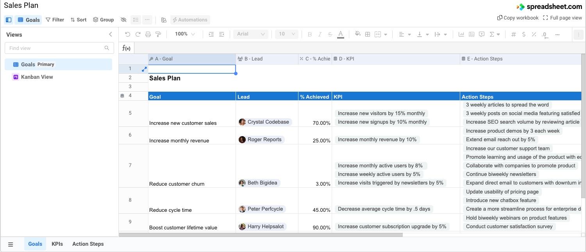Image resolution: width=586 pixels, height=252 pixels.
Task: Apply borders with the borders icon
Action: (x=367, y=34)
